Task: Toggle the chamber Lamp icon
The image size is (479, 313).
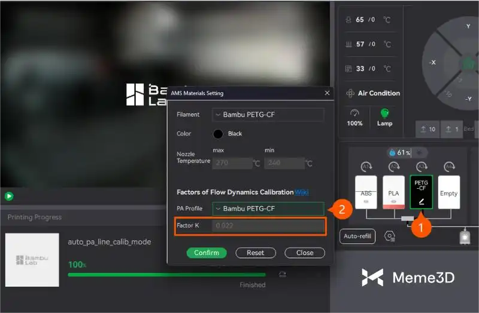Action: click(384, 113)
